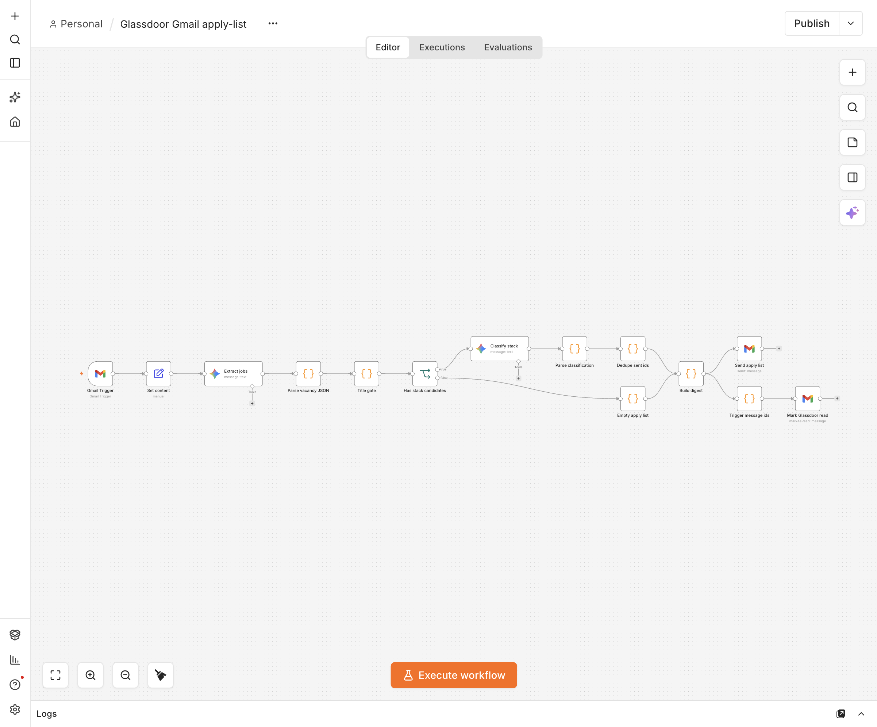The width and height of the screenshot is (877, 727).
Task: Open the AI sparkles icon in sidebar
Action: pyautogui.click(x=15, y=97)
